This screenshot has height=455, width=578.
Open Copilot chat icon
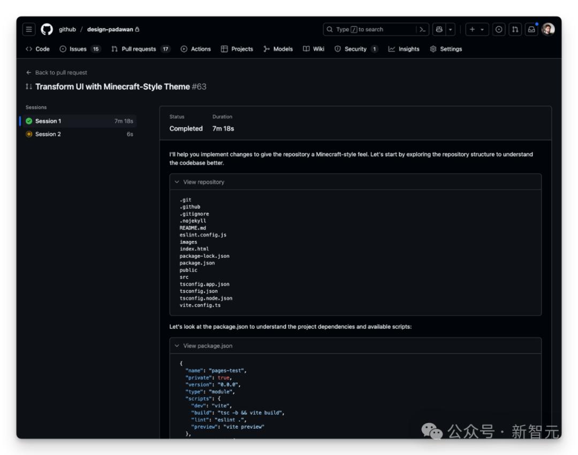pyautogui.click(x=439, y=29)
